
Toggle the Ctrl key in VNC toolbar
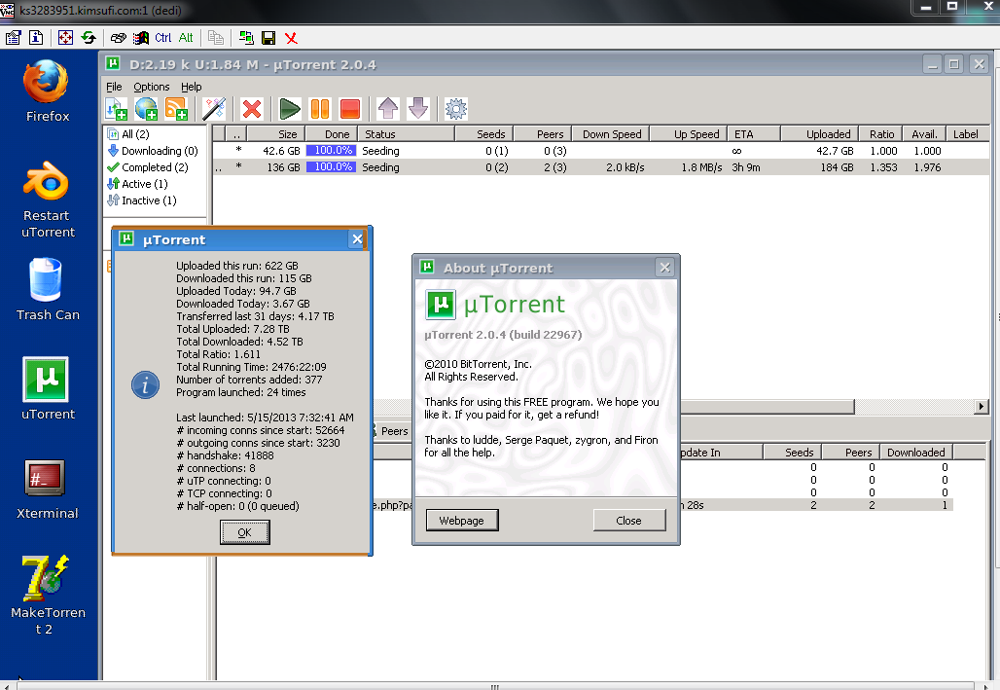[x=163, y=38]
